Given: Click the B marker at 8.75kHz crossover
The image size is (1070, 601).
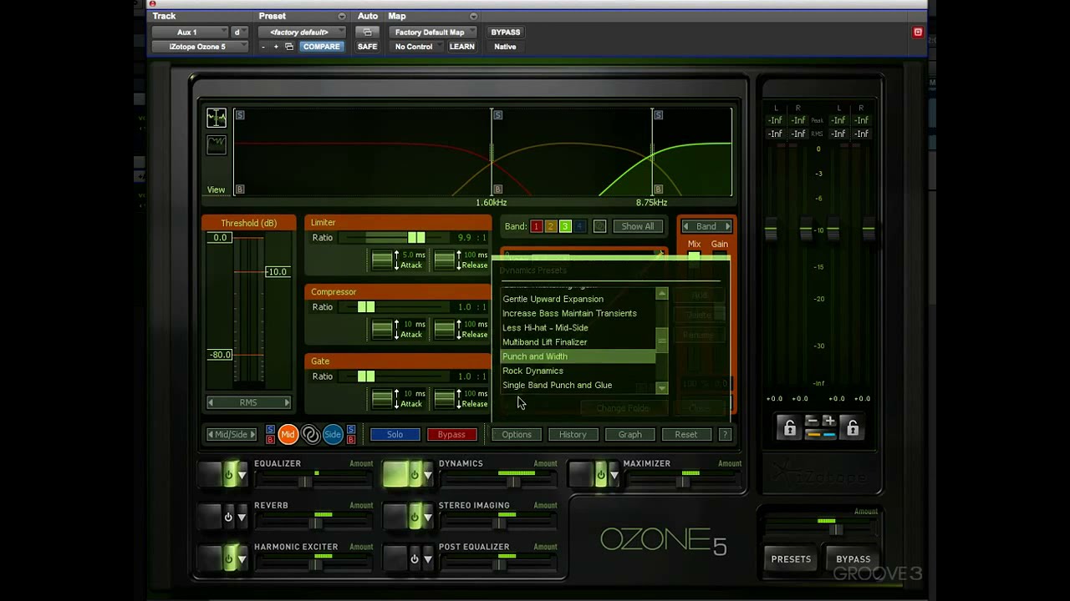Looking at the screenshot, I should (658, 189).
